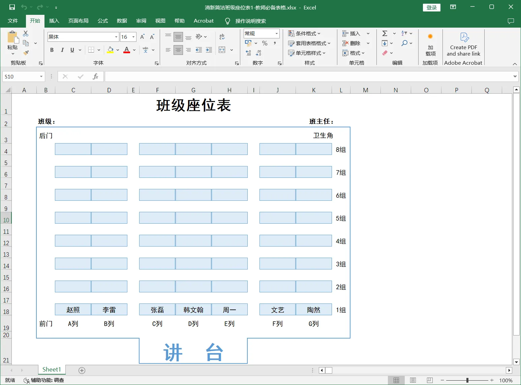This screenshot has height=385, width=521.
Task: Open the borders dropdown arrow
Action: (x=99, y=50)
